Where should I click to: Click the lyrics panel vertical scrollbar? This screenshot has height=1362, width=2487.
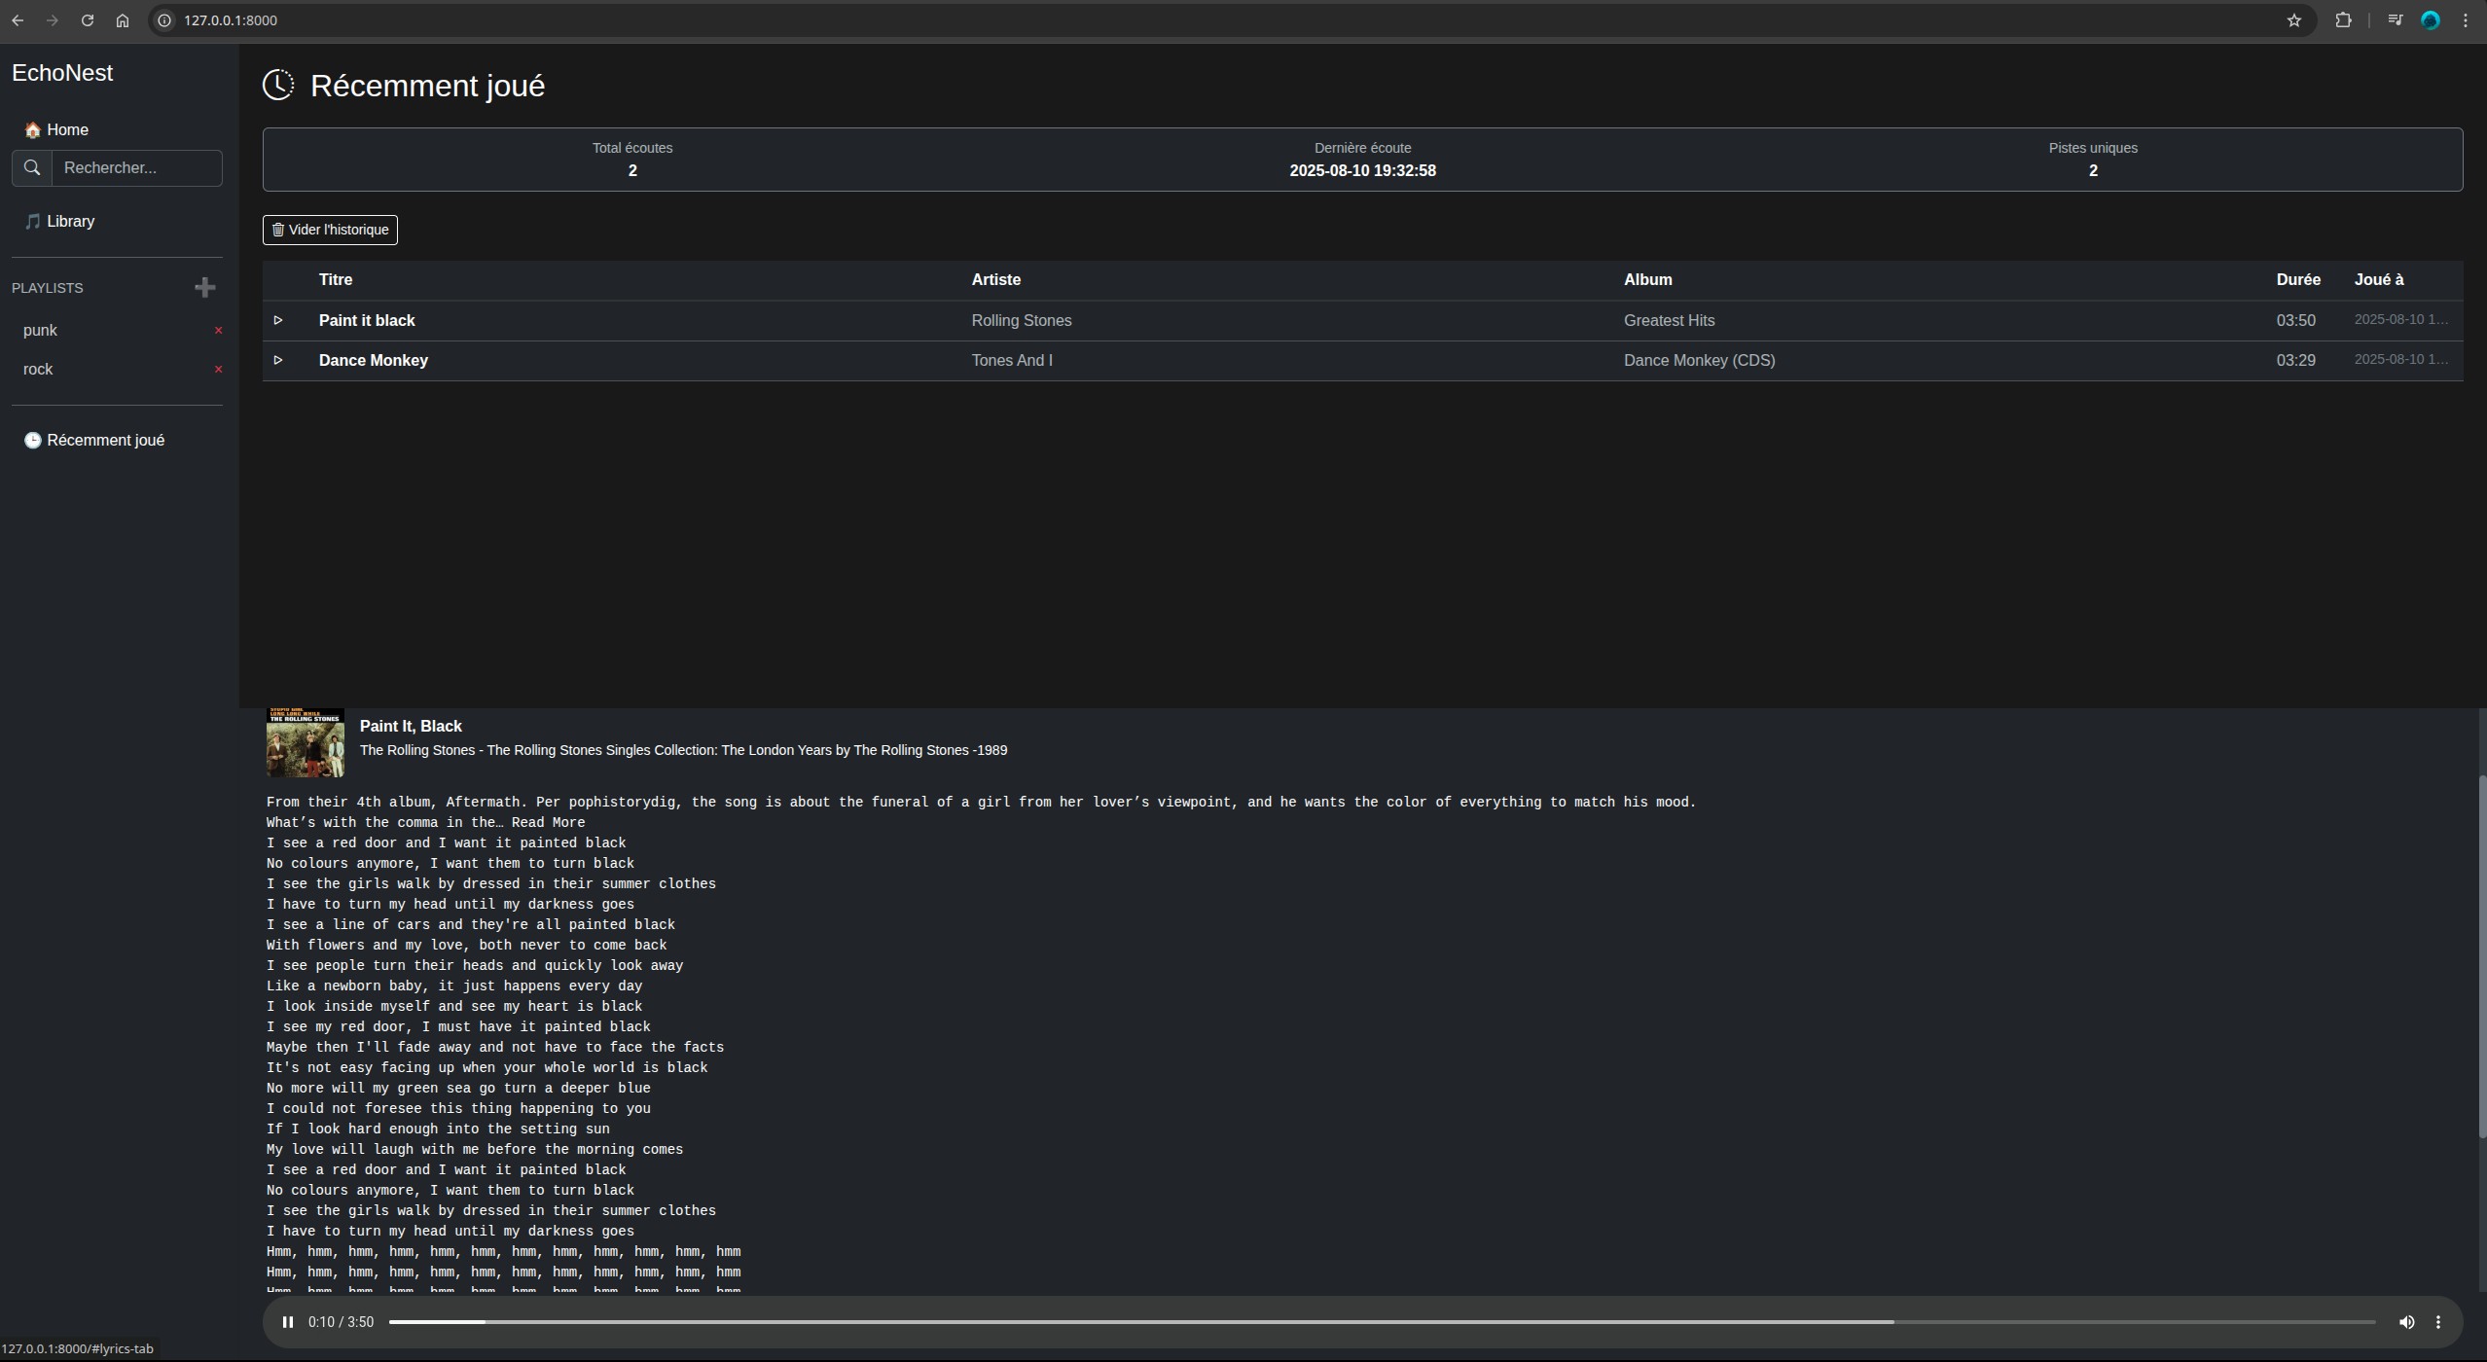tap(2481, 958)
